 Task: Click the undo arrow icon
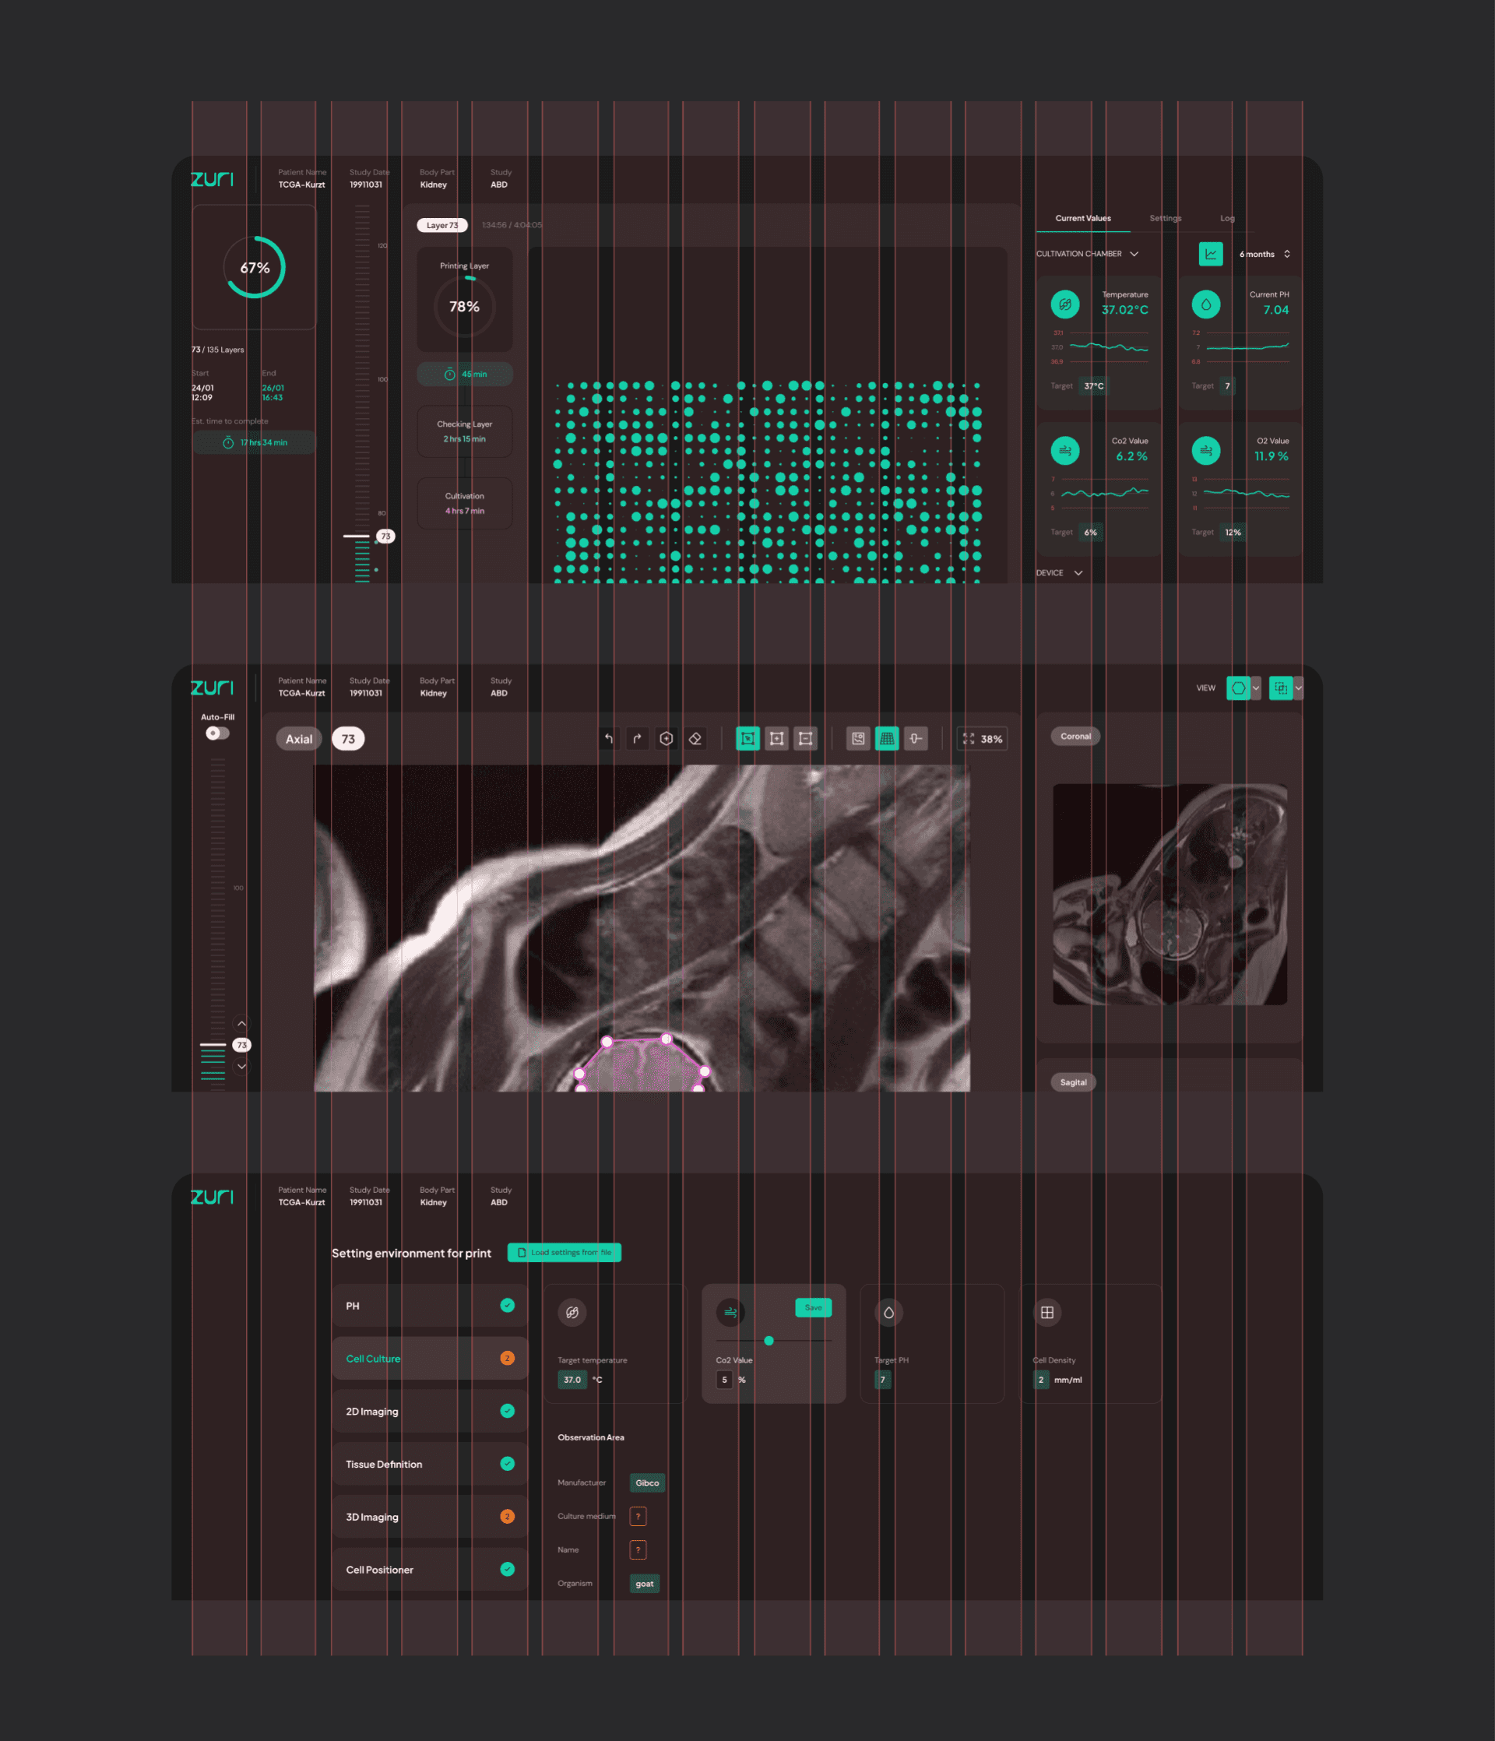tap(608, 739)
